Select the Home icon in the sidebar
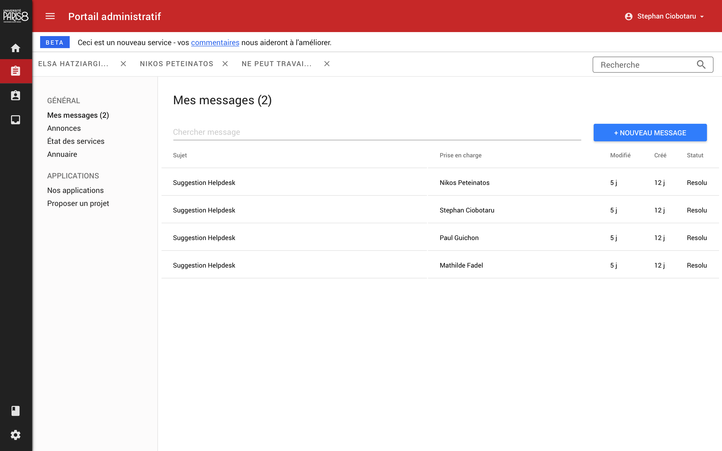 click(16, 48)
